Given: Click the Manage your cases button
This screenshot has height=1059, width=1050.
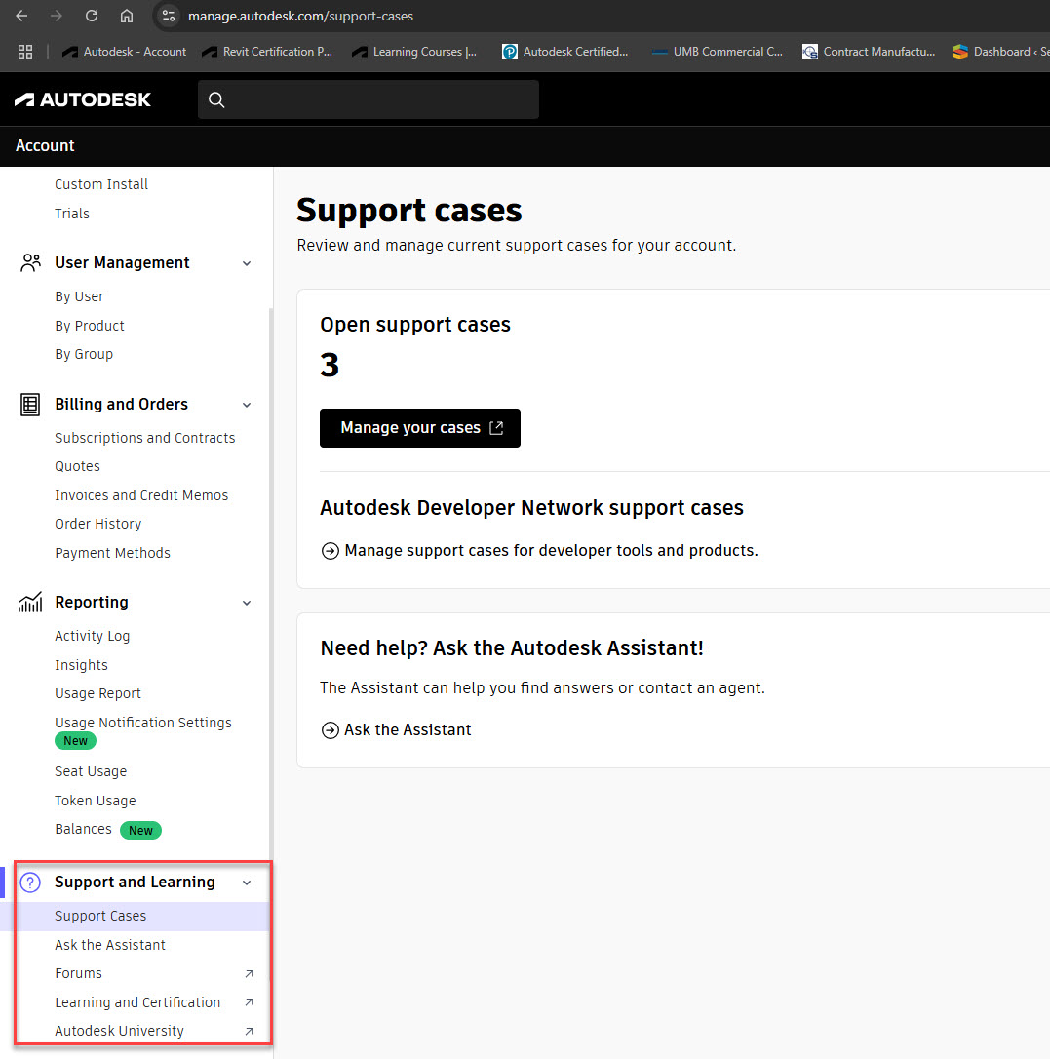Looking at the screenshot, I should pos(420,427).
